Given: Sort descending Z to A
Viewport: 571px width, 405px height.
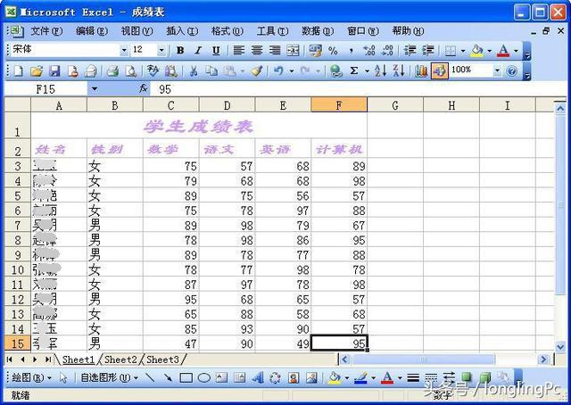Looking at the screenshot, I should coord(399,70).
